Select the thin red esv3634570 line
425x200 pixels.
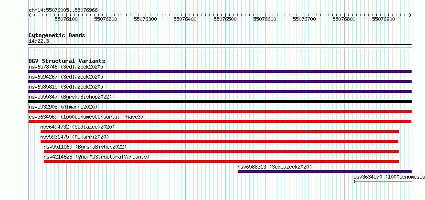(x=382, y=181)
